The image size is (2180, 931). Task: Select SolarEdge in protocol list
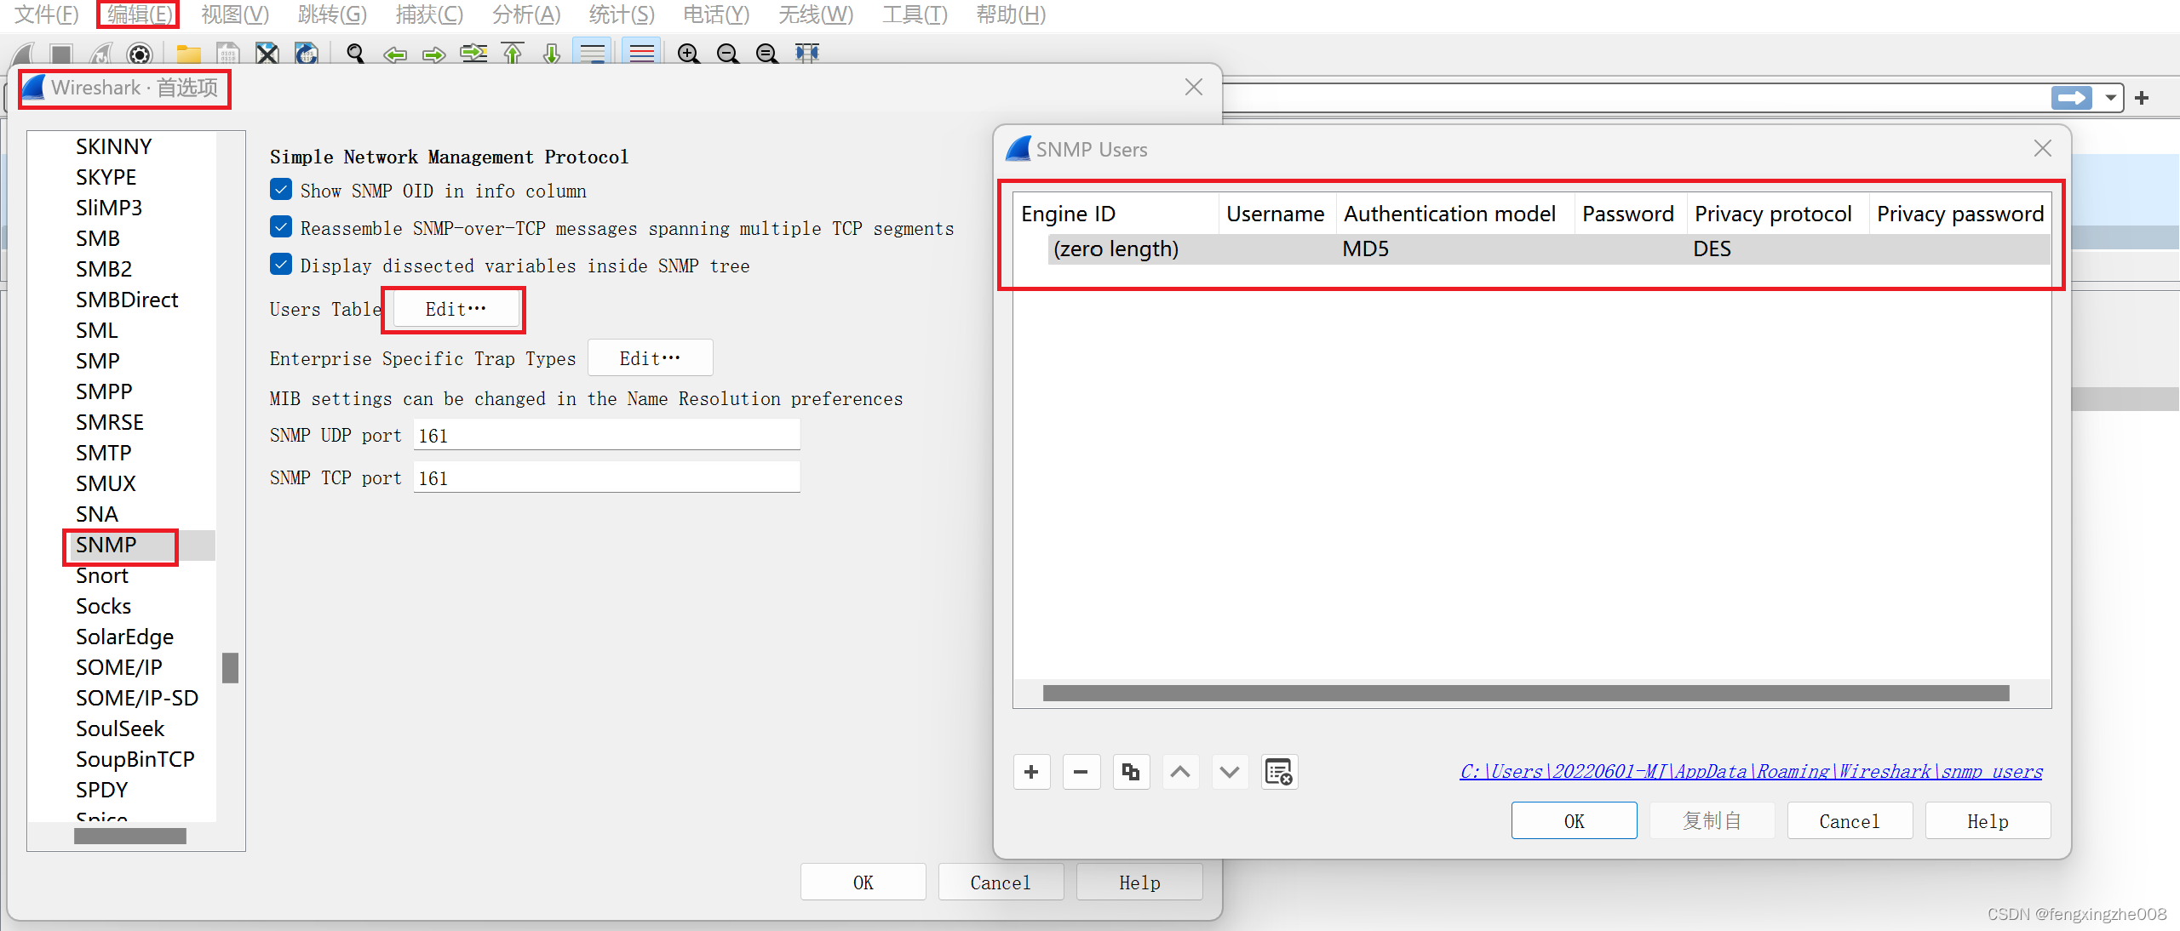pos(124,637)
